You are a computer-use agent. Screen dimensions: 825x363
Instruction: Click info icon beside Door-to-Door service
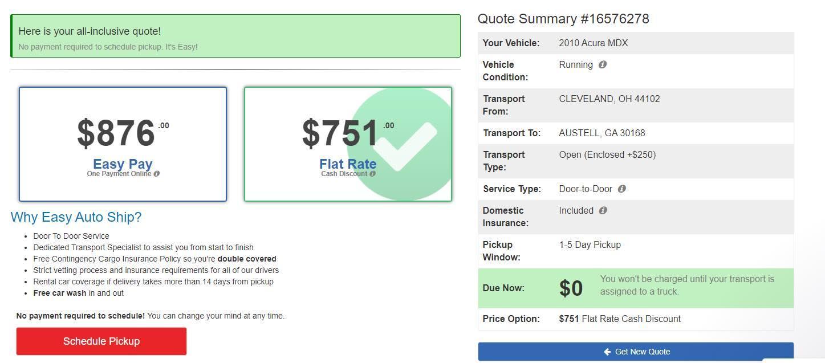pos(622,189)
